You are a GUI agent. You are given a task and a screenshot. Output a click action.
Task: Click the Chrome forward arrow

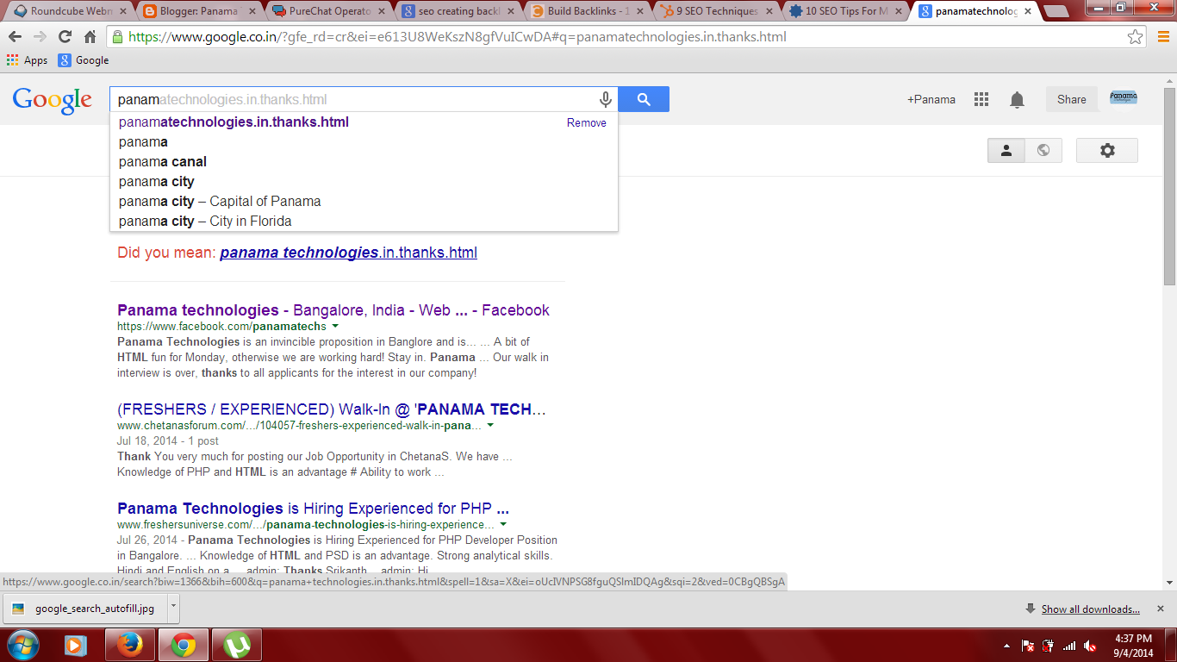pyautogui.click(x=40, y=37)
